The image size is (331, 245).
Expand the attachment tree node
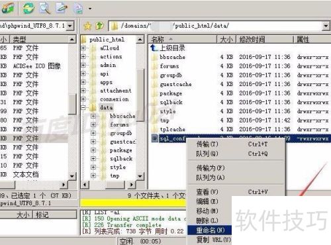click(83, 91)
